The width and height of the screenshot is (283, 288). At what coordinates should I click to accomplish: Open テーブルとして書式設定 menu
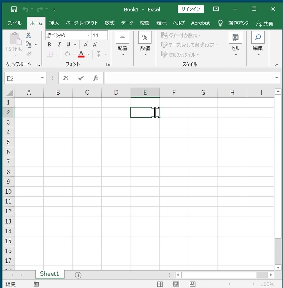tap(189, 45)
